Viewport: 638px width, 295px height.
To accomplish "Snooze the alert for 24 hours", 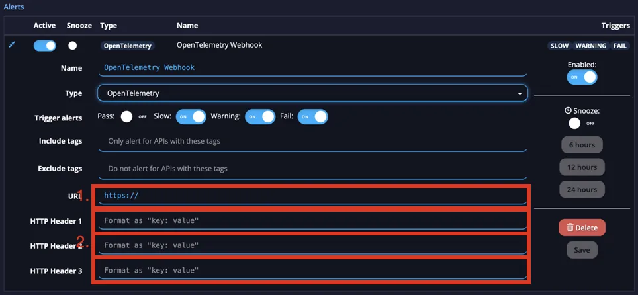I will [582, 190].
